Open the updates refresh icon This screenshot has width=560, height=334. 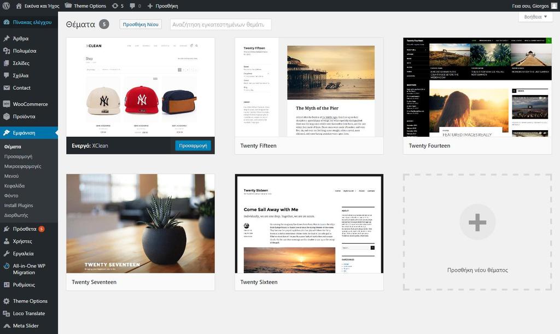pos(115,5)
